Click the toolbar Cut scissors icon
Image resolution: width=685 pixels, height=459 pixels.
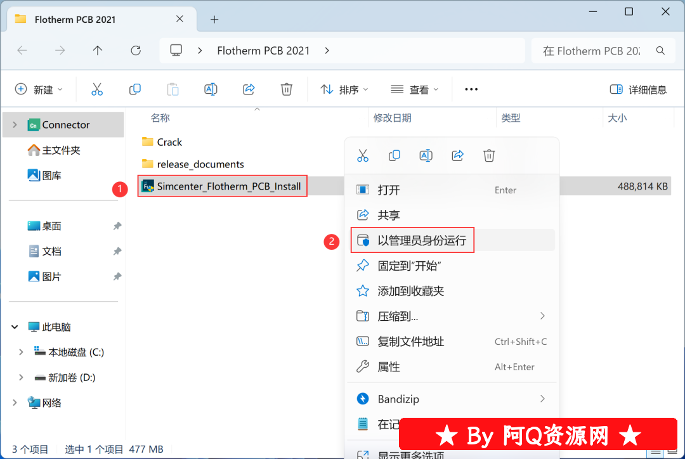[x=97, y=89]
